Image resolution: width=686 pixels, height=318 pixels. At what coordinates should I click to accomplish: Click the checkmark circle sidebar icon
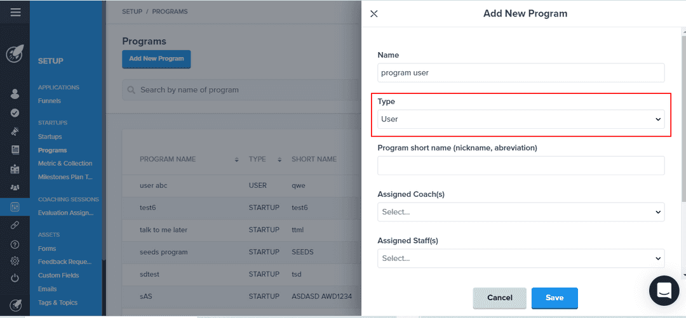(x=15, y=113)
